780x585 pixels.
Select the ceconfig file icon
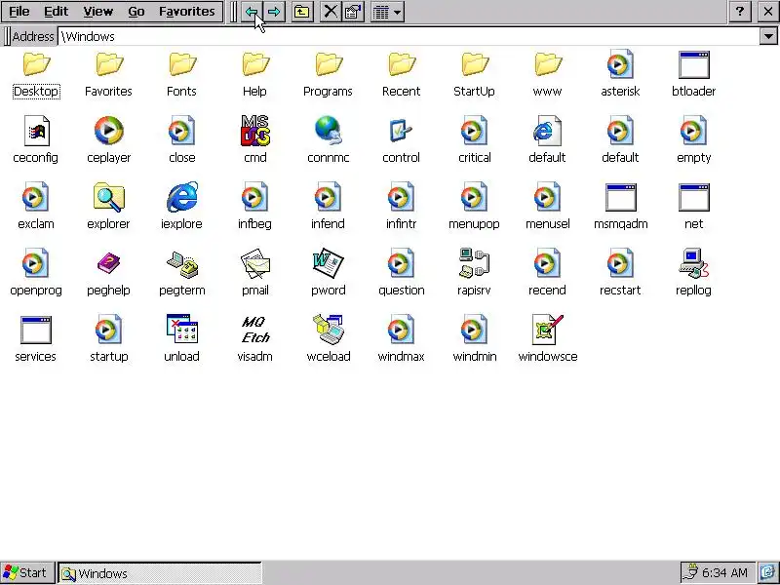[x=36, y=131]
